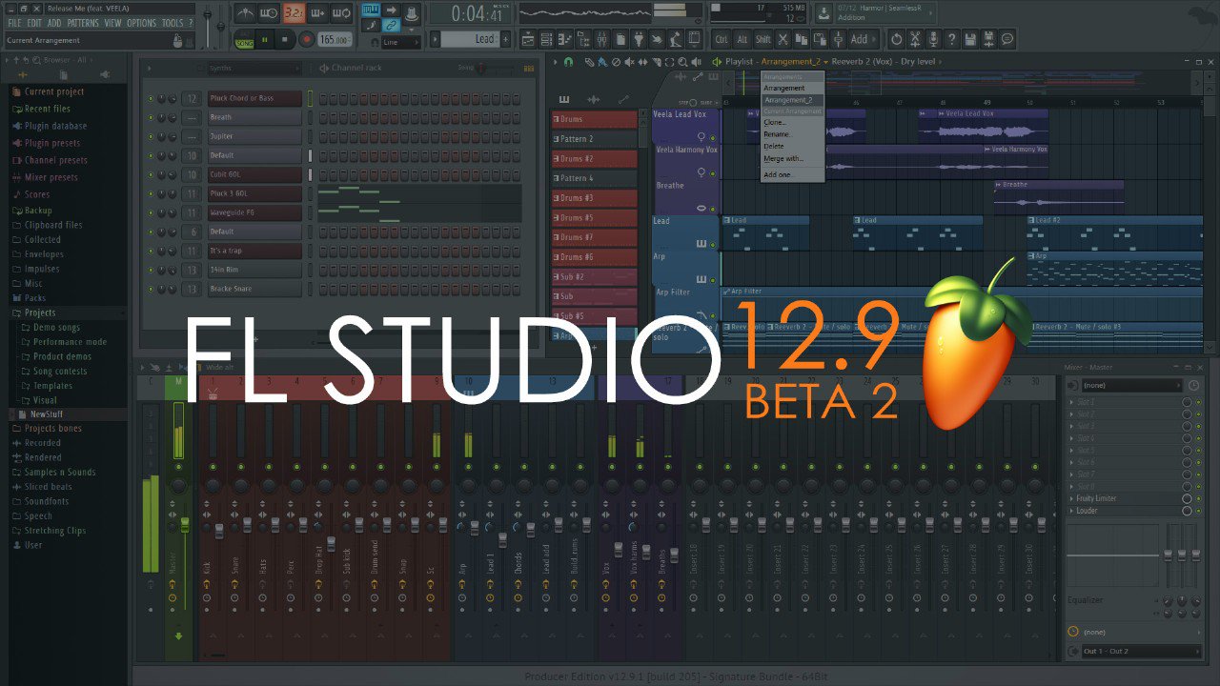Click the Jupiter channel button
1220x686 pixels.
point(254,136)
